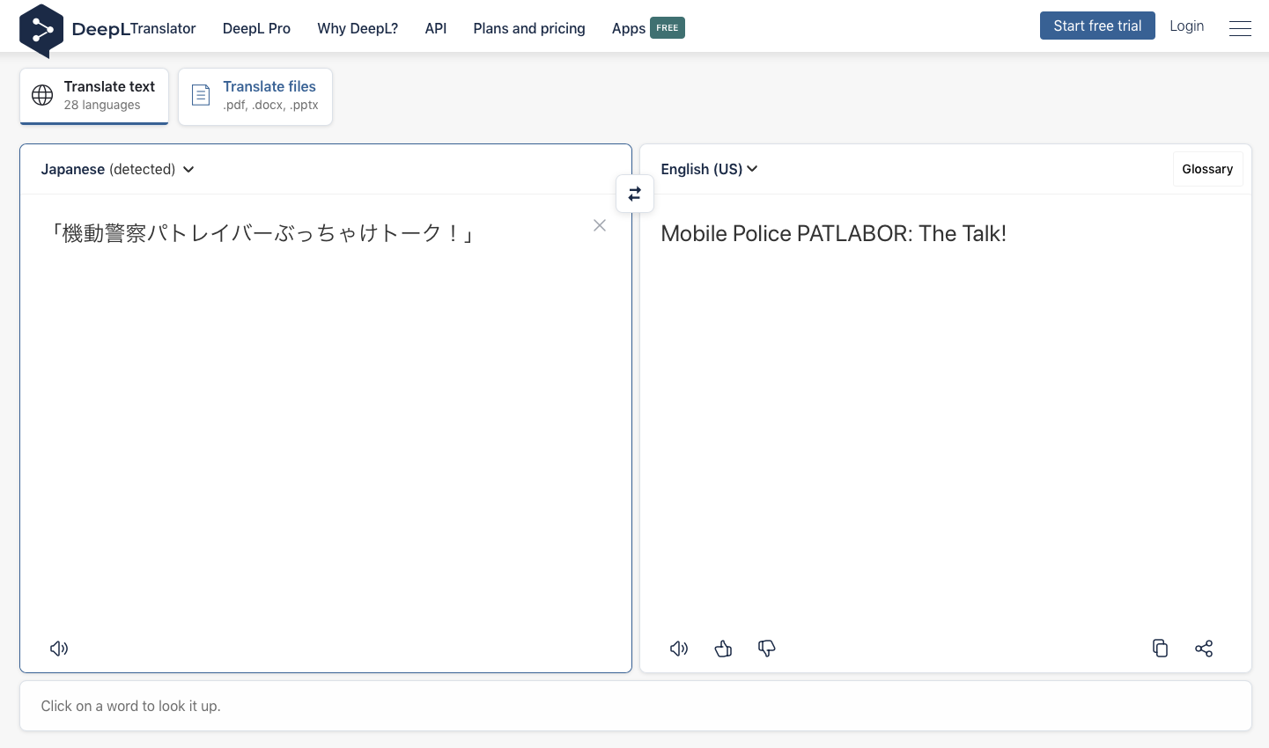
Task: Click the translated text 'Mobile Police PATLABOR'
Action: pyautogui.click(x=786, y=233)
